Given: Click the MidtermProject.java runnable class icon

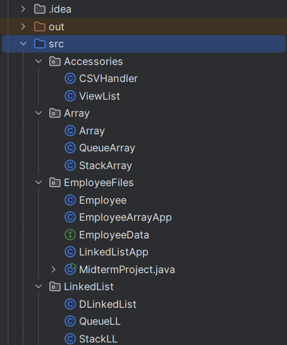Looking at the screenshot, I should pyautogui.click(x=70, y=269).
